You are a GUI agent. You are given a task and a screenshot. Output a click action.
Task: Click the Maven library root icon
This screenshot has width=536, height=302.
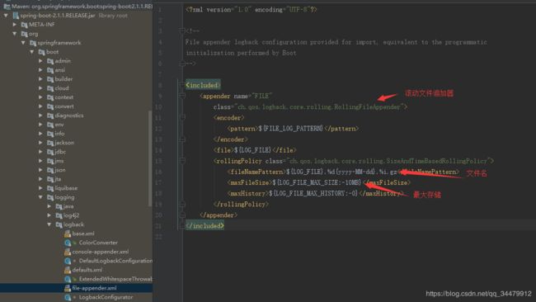tap(7, 7)
